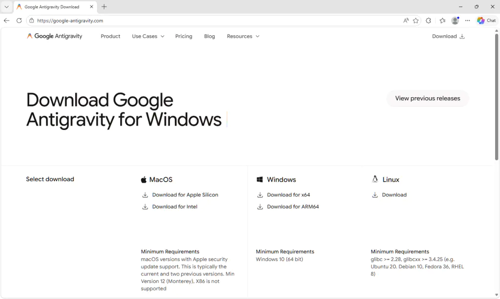The height and width of the screenshot is (299, 500).
Task: Open the Pricing menu item
Action: point(184,36)
